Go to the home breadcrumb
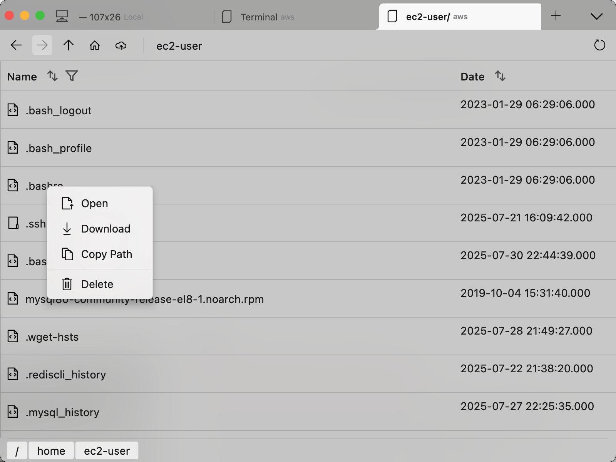 [51, 450]
